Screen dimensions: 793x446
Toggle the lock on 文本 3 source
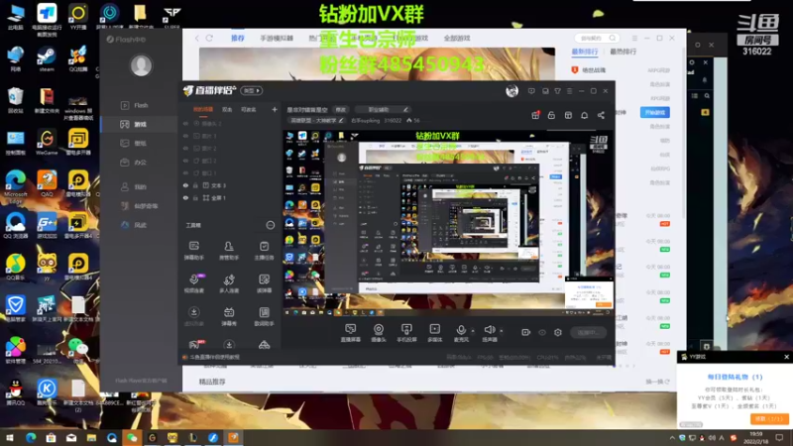point(195,185)
